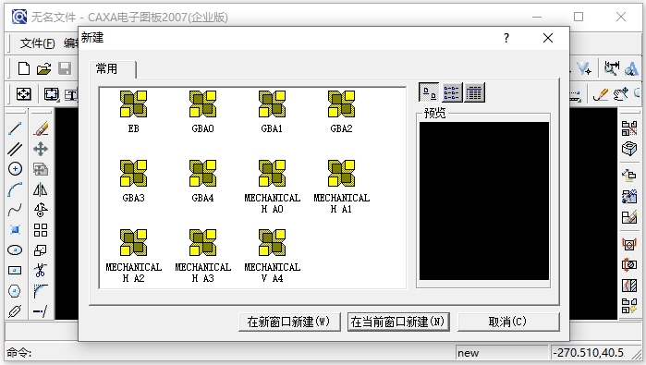Click the pencil icon in top toolbar
The height and width of the screenshot is (365, 646).
(601, 94)
